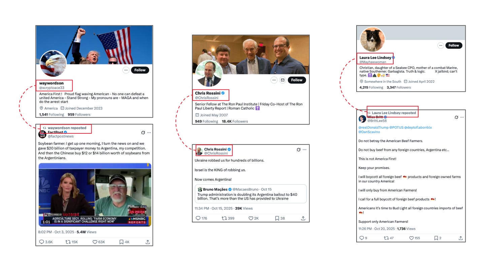Follow Chris Rossini's profile
Screen dimensions: 501x256
point(297,80)
